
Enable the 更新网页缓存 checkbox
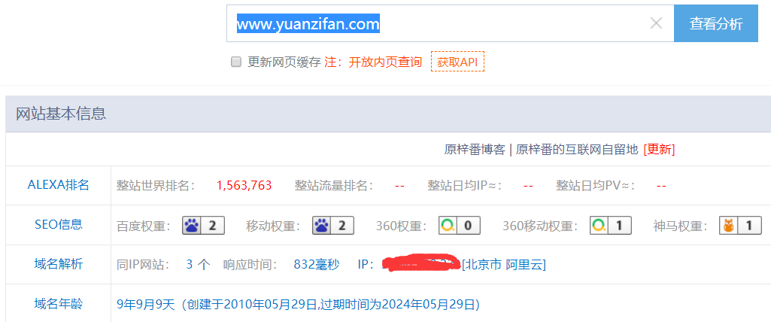pos(236,62)
